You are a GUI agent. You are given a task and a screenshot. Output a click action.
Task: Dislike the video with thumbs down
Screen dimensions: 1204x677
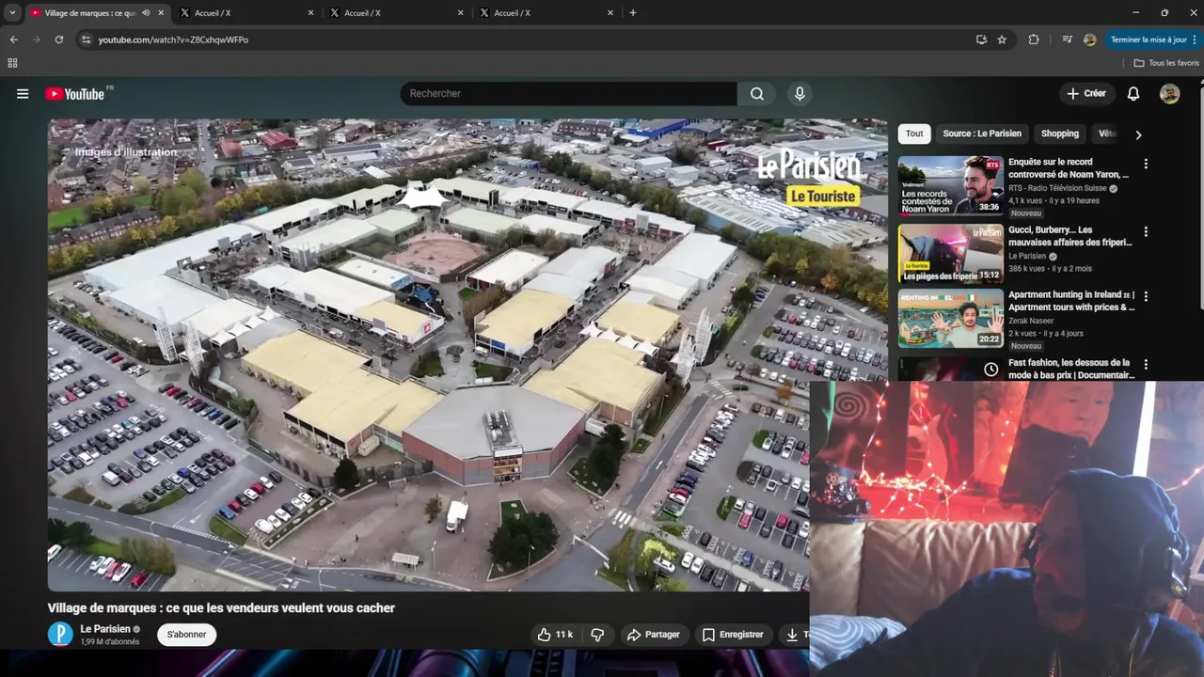(597, 635)
